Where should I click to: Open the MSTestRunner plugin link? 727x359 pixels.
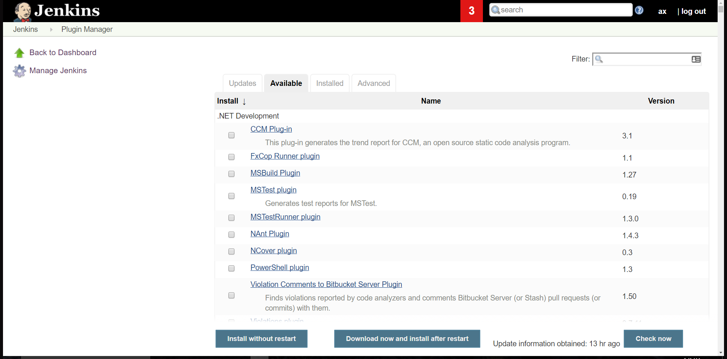click(x=285, y=217)
